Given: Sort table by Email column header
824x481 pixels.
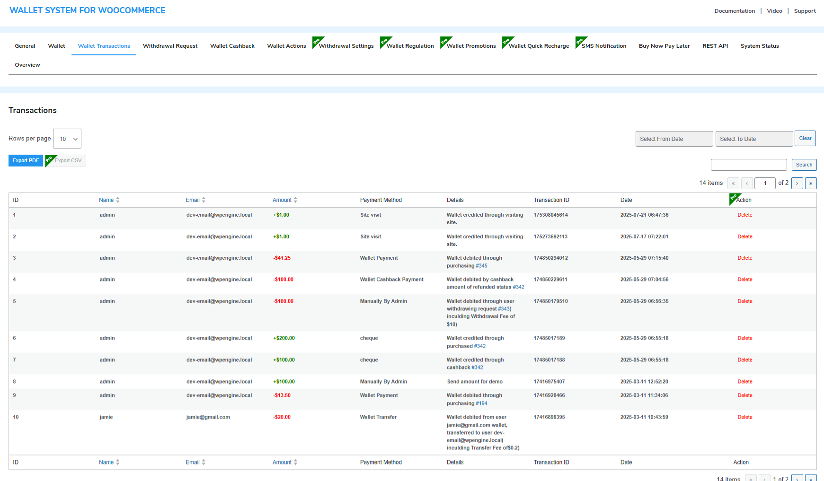Looking at the screenshot, I should [193, 200].
